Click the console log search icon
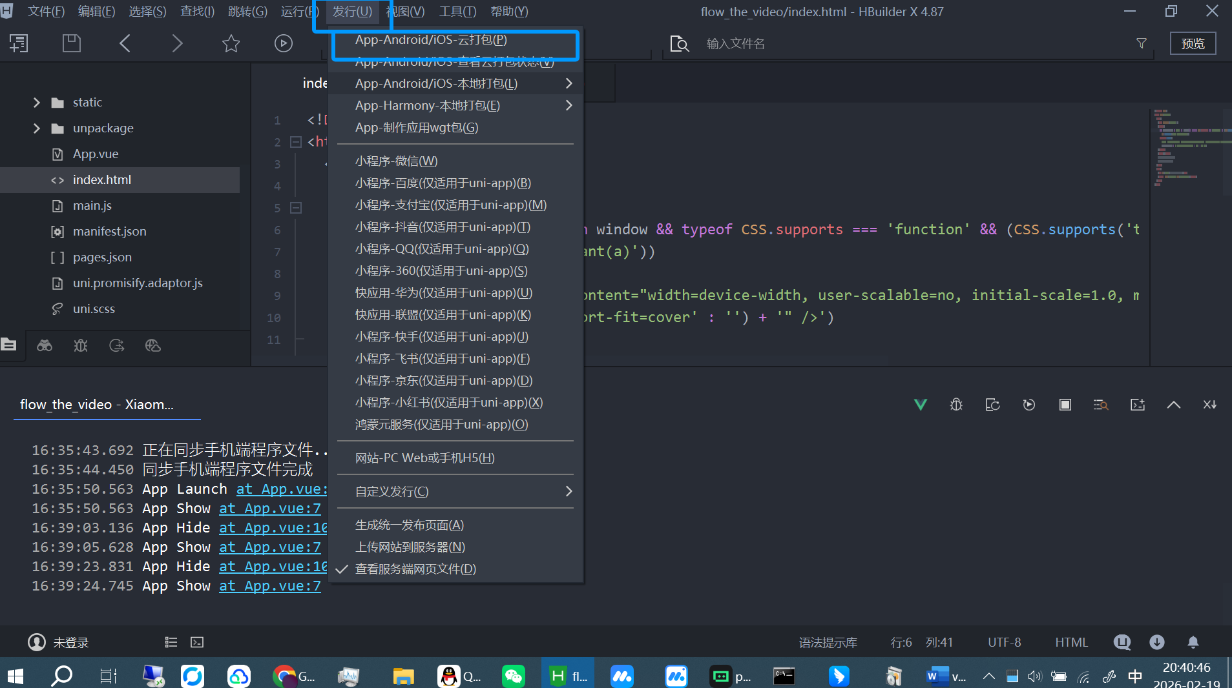The height and width of the screenshot is (688, 1232). click(x=1101, y=405)
